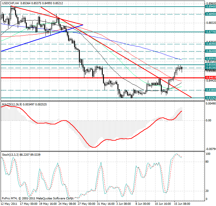Select the 0.8640 price level label
The image size is (216, 206).
pos(211,51)
